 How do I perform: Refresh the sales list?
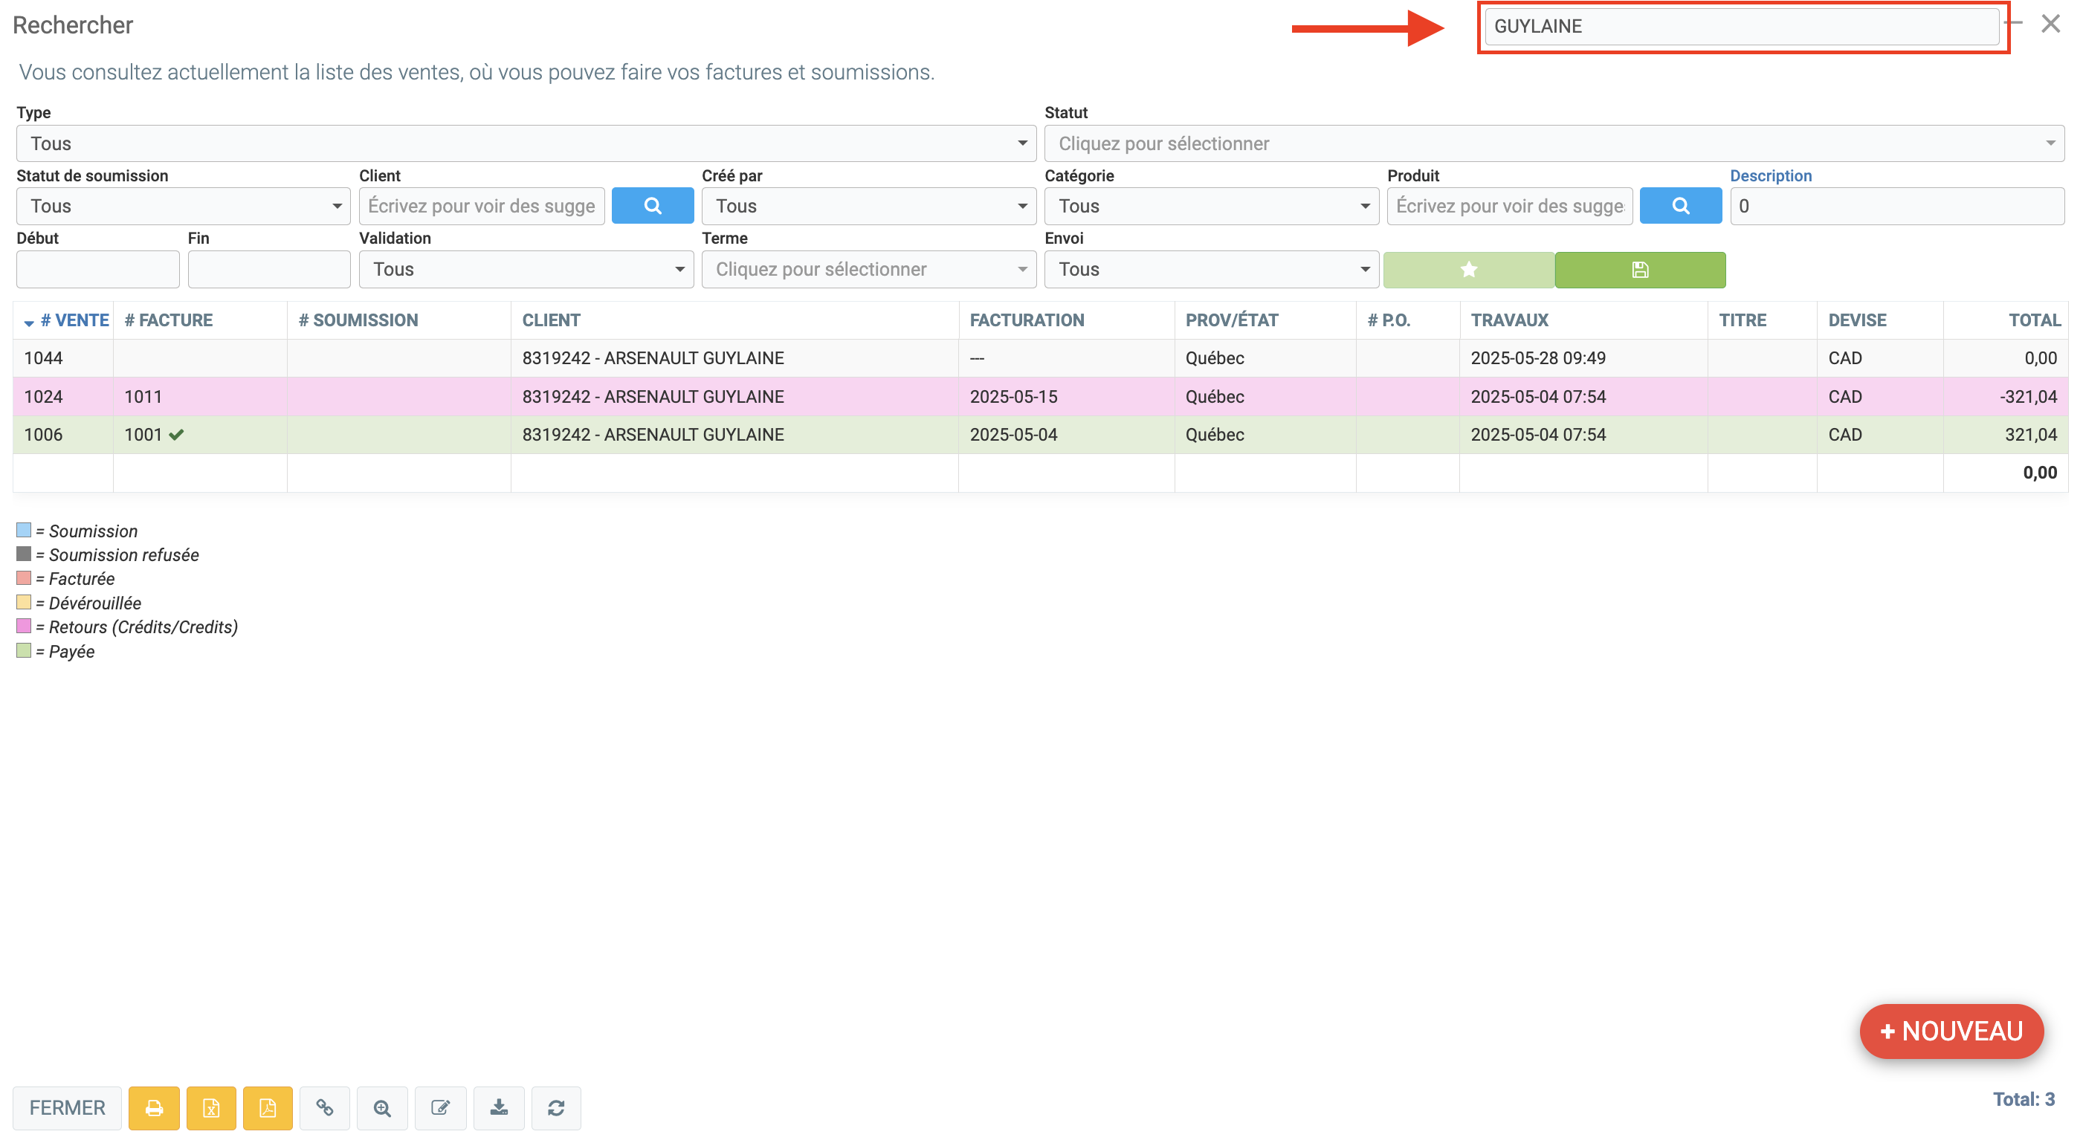pos(556,1107)
